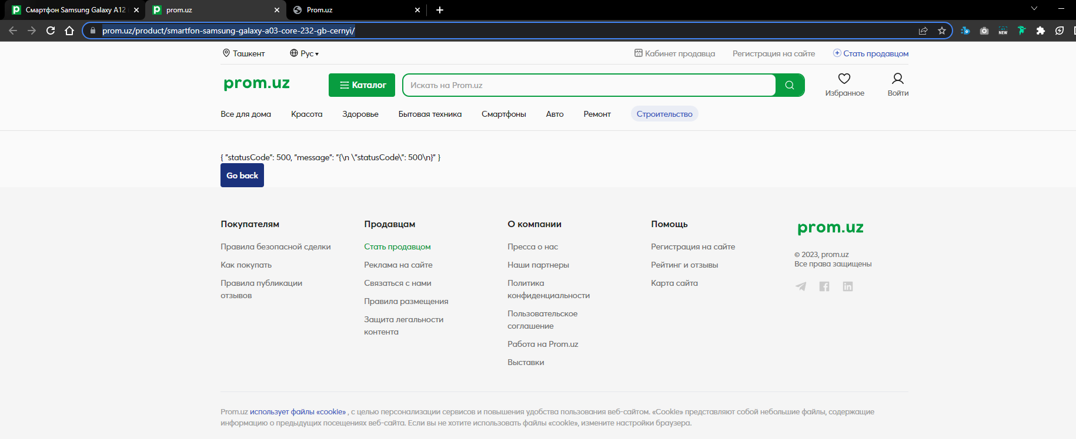The height and width of the screenshot is (439, 1076).
Task: Click the Go back button
Action: pyautogui.click(x=242, y=175)
